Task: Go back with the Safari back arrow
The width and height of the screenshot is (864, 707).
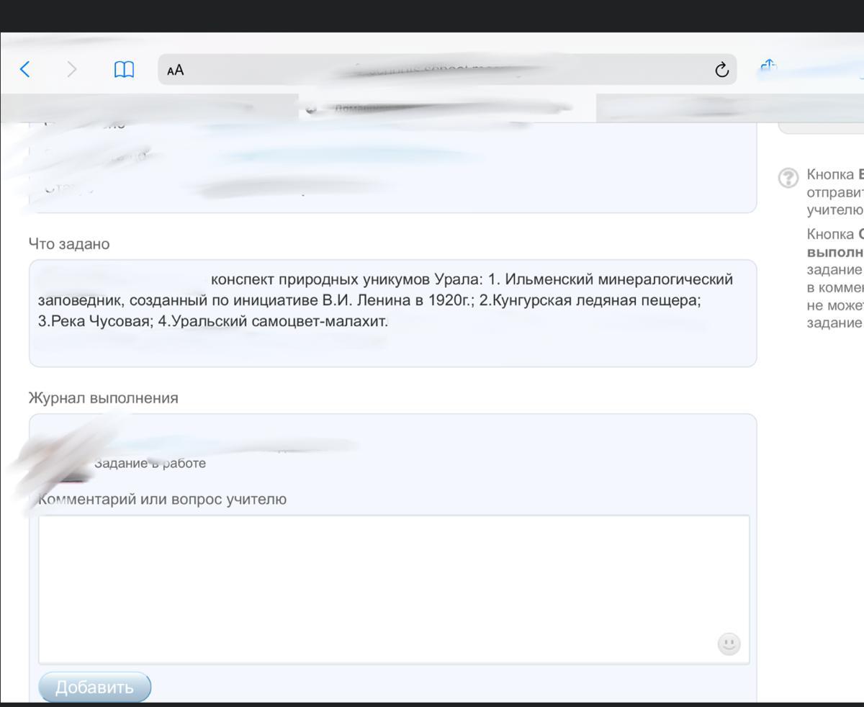Action: [x=24, y=69]
